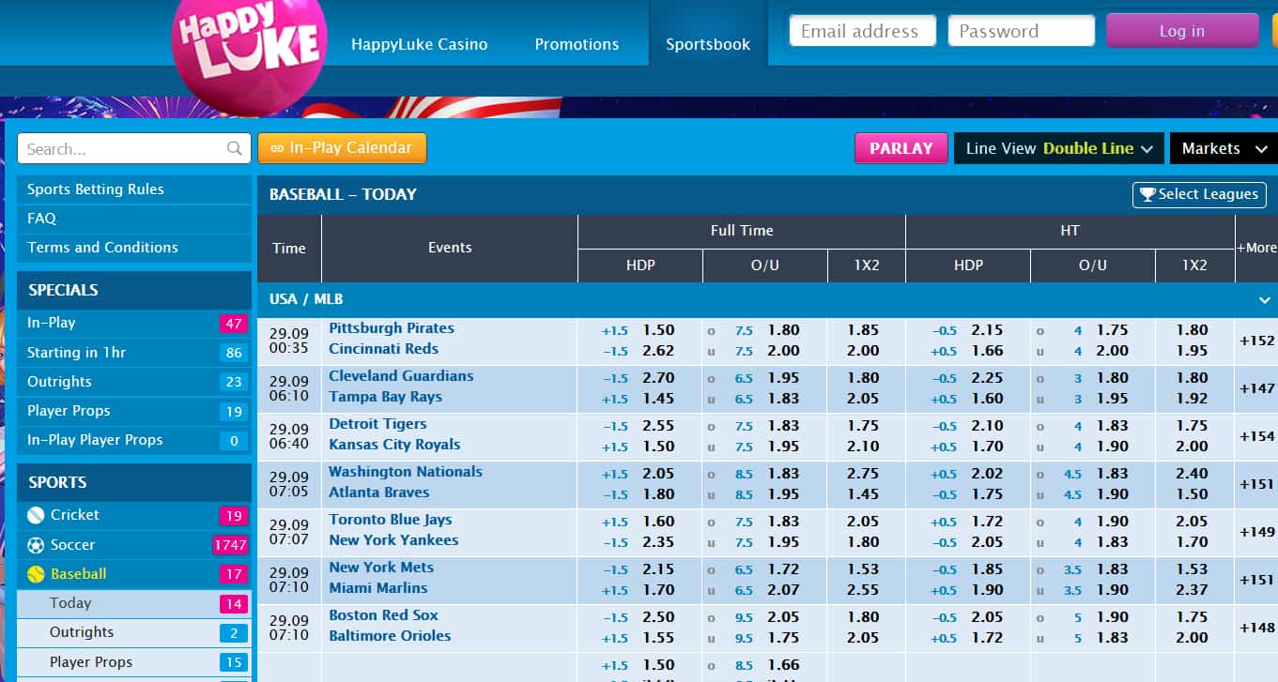Click the search magnifier icon

point(235,148)
